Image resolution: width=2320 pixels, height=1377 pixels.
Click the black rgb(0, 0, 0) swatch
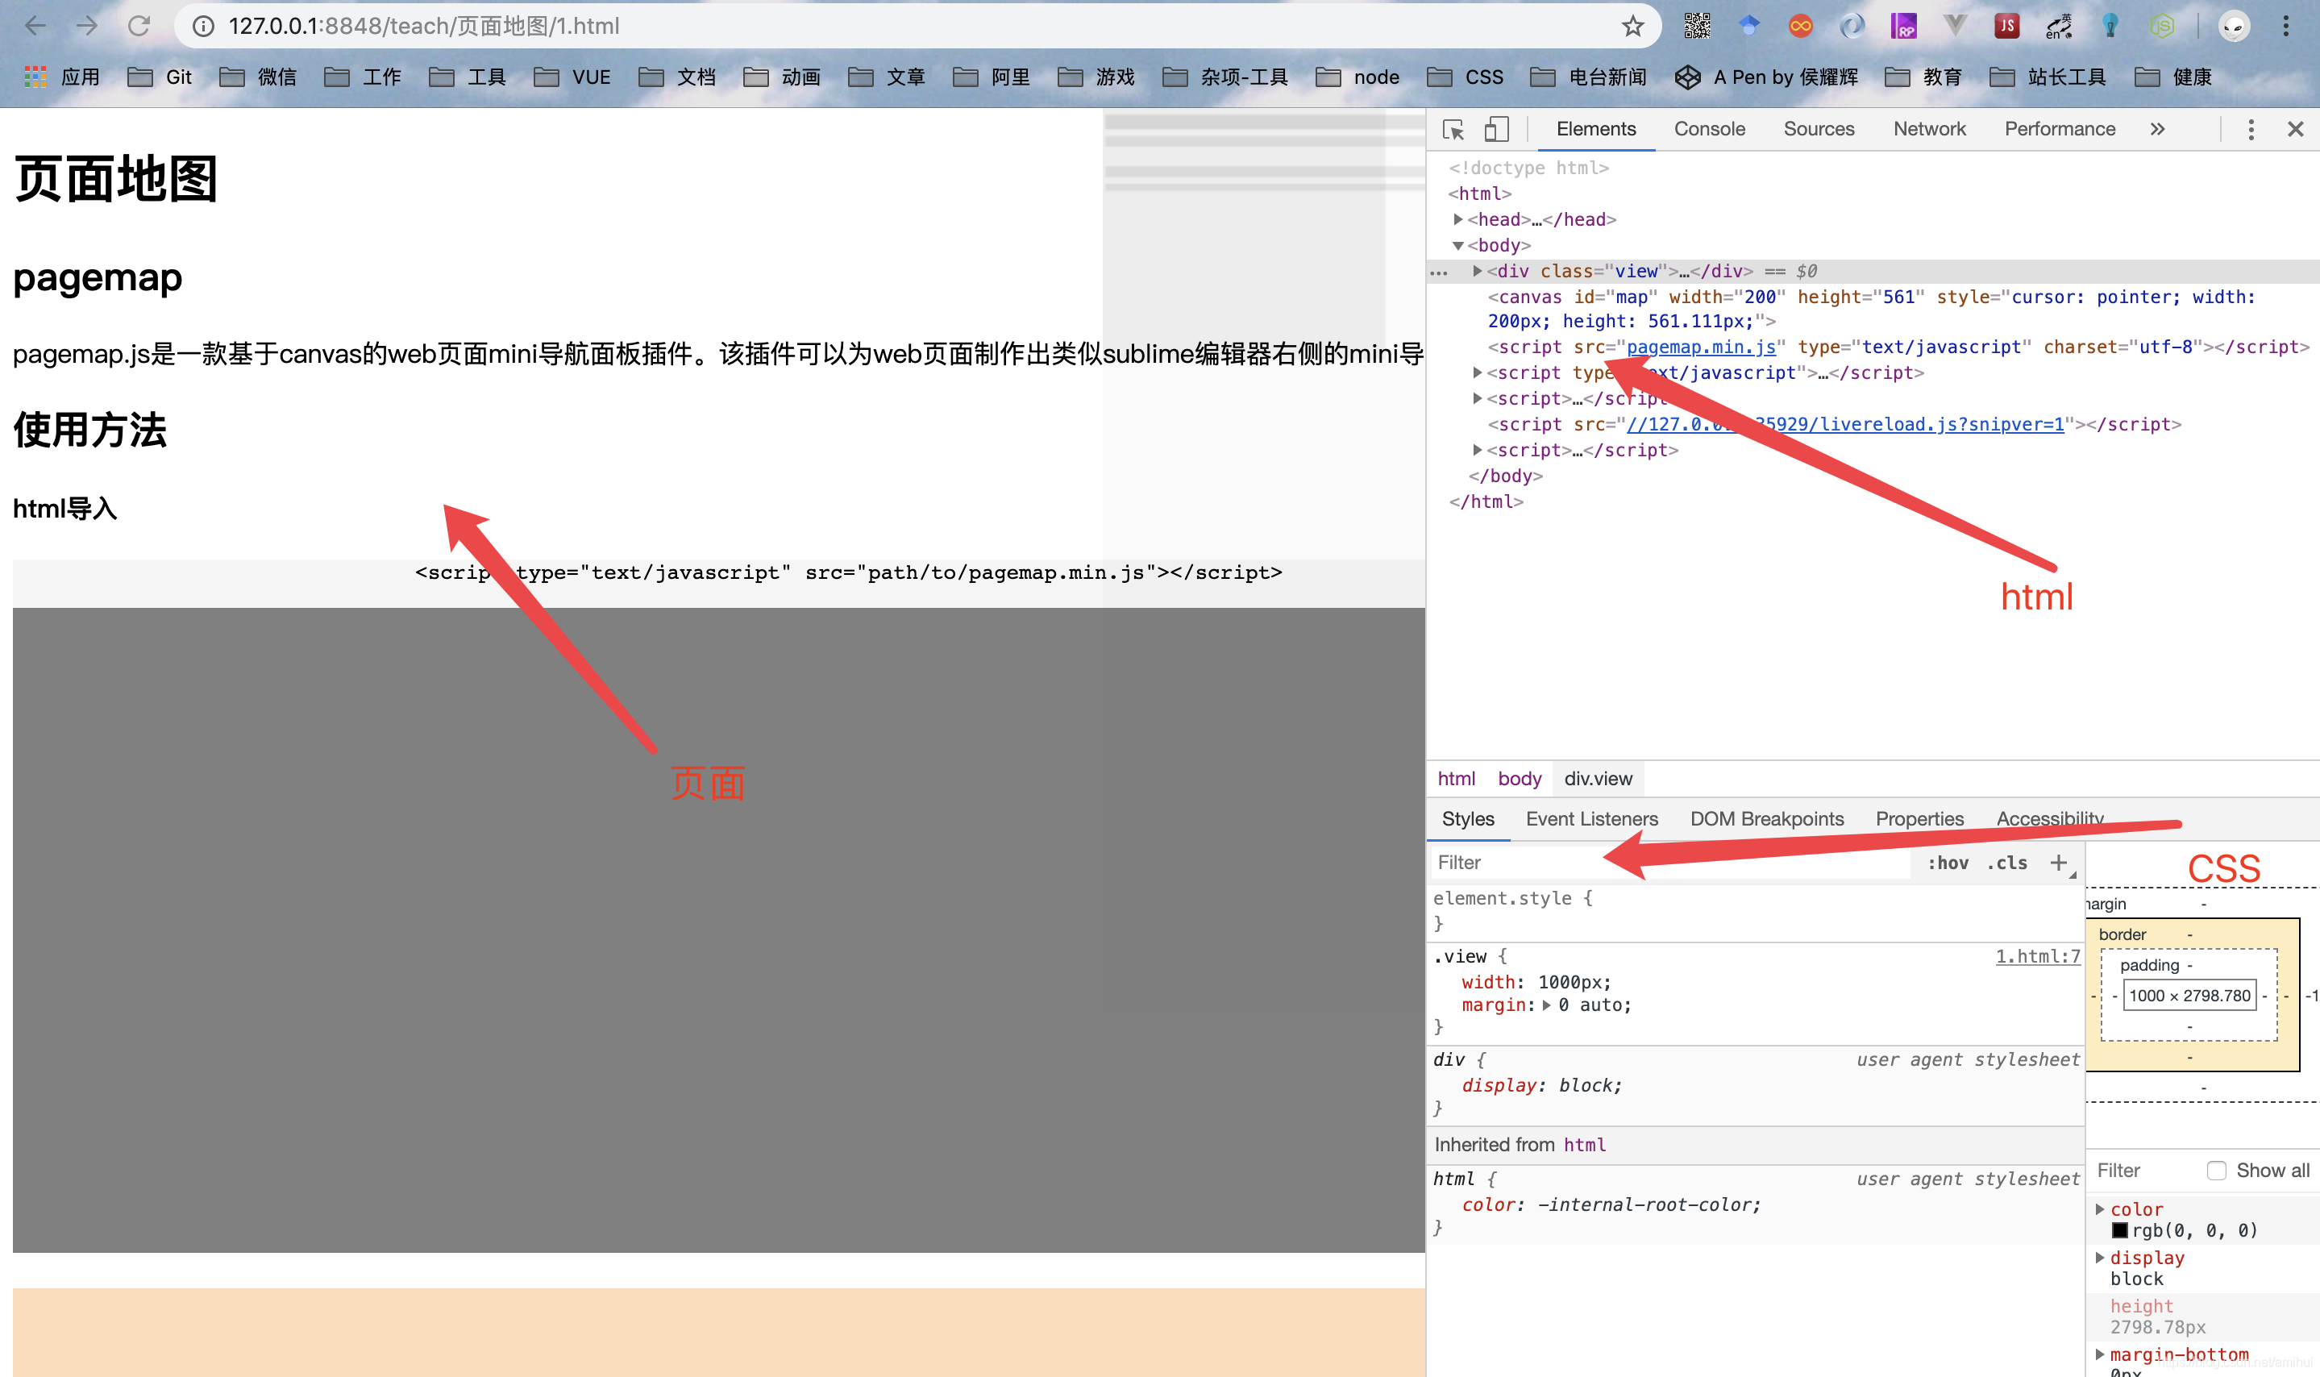(x=2119, y=1230)
